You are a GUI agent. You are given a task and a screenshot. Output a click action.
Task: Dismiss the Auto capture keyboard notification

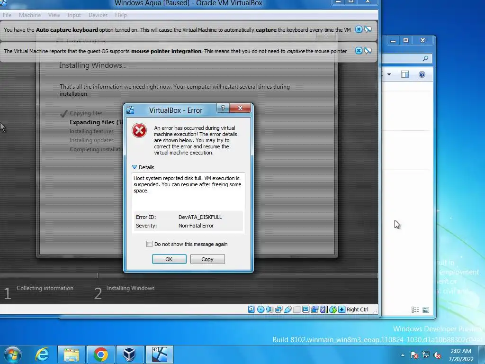coord(359,29)
